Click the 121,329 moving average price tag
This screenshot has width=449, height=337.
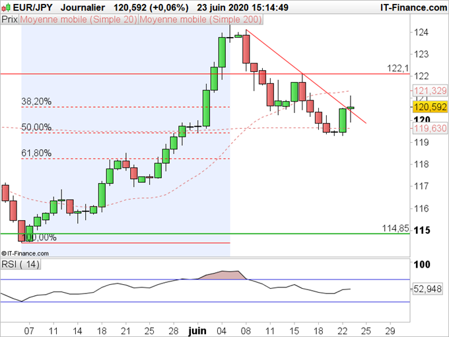[430, 91]
